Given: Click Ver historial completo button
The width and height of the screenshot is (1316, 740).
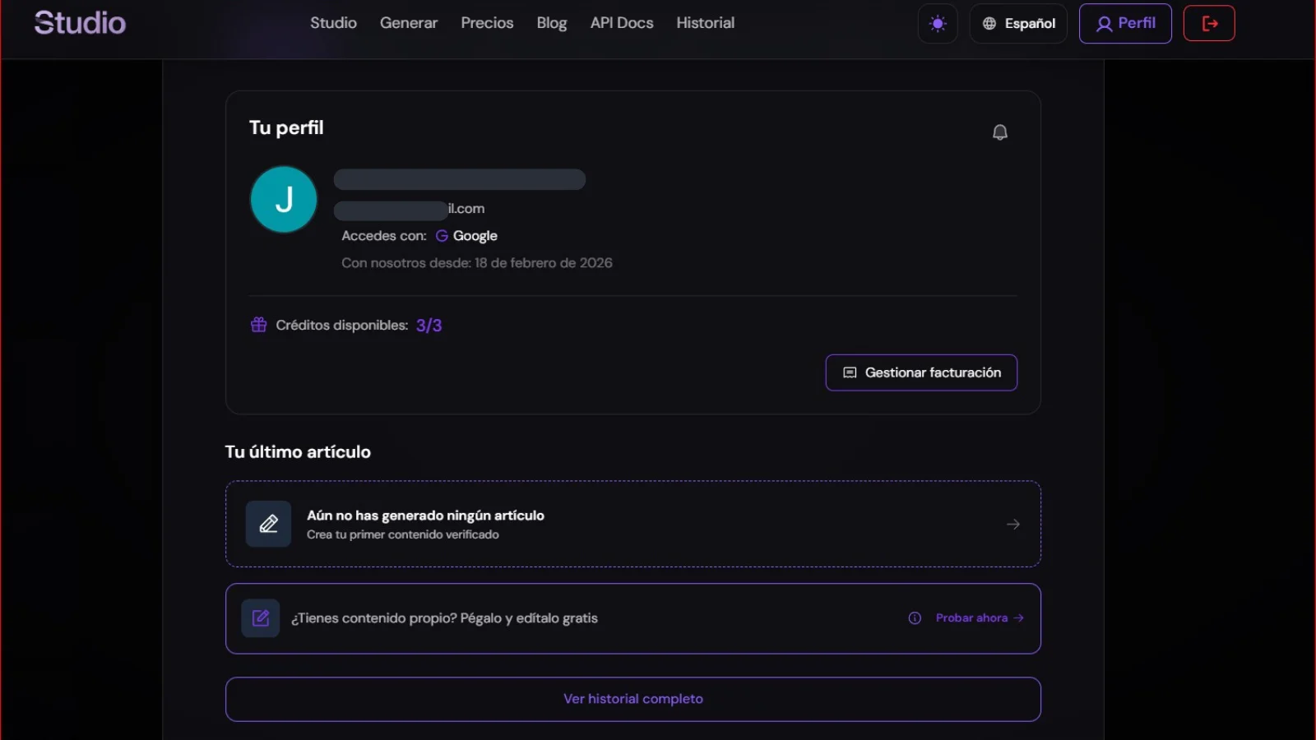Looking at the screenshot, I should point(633,699).
